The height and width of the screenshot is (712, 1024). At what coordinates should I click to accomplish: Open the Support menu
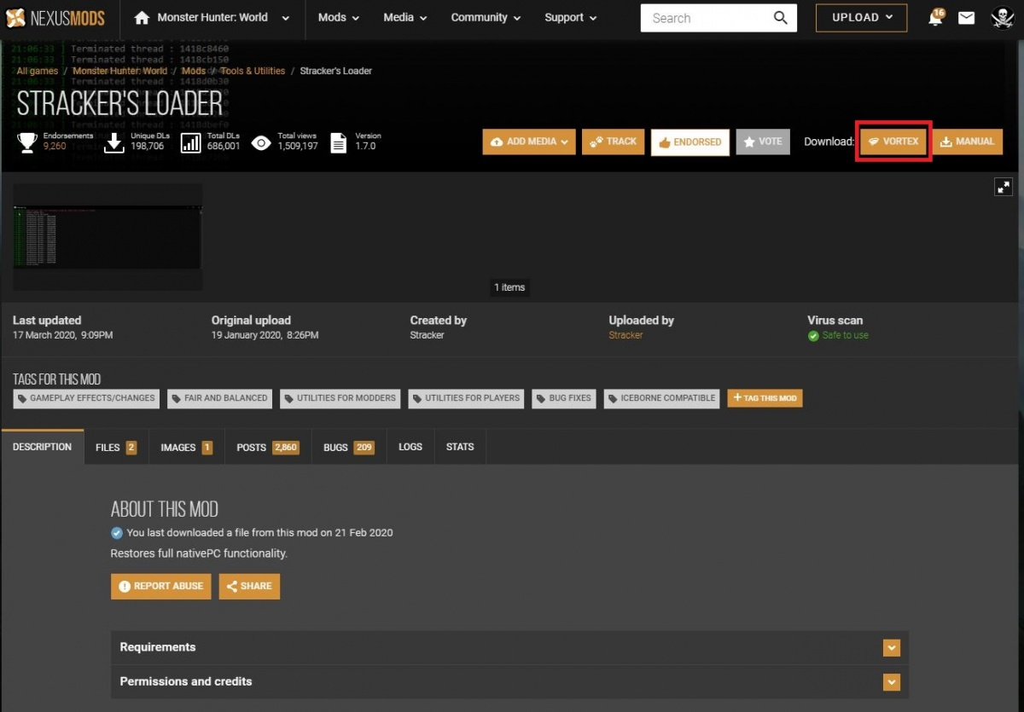(x=571, y=18)
